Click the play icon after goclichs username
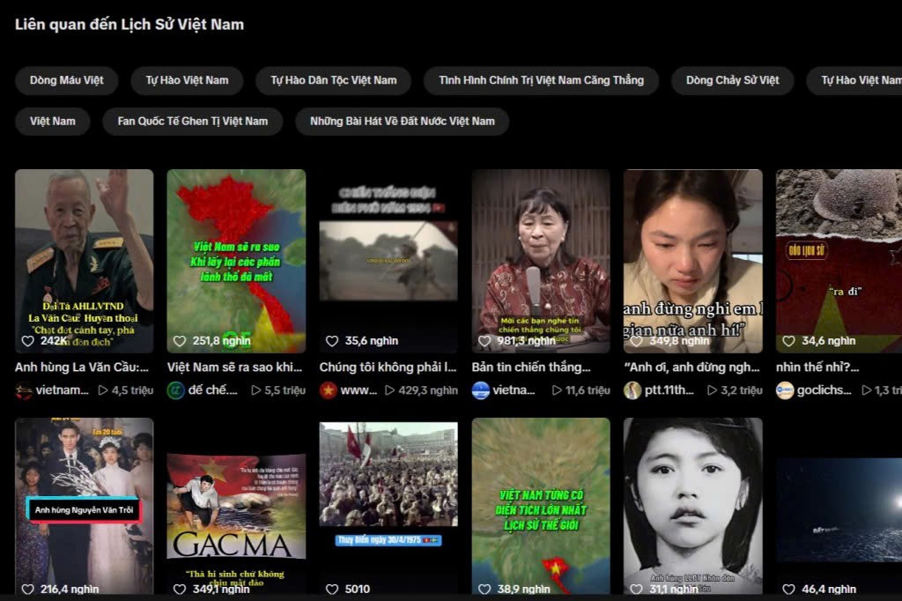Viewport: 902px width, 601px height. (867, 390)
